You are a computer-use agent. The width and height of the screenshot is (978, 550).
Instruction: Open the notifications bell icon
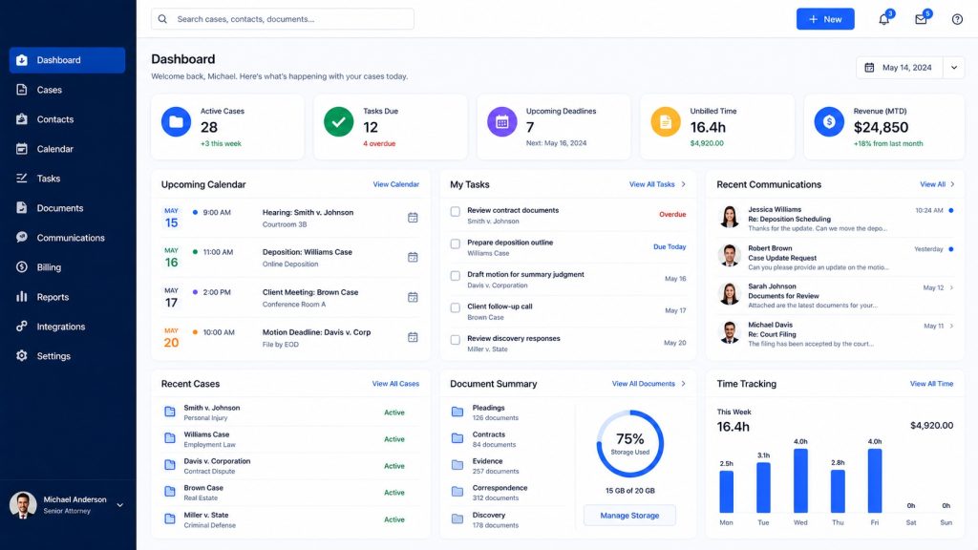[883, 19]
